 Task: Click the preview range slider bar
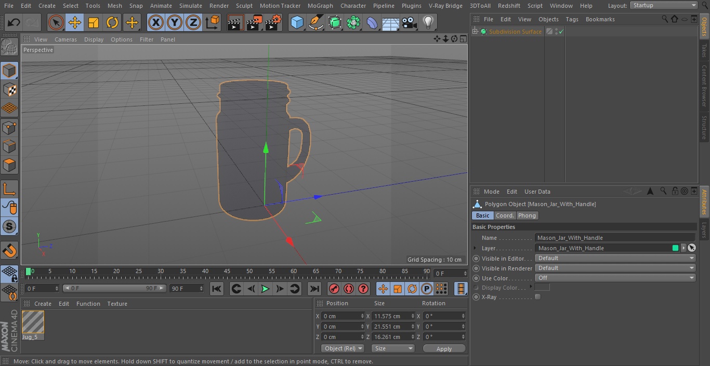click(114, 288)
